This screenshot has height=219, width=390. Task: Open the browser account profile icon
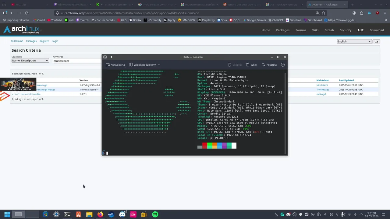354,13
